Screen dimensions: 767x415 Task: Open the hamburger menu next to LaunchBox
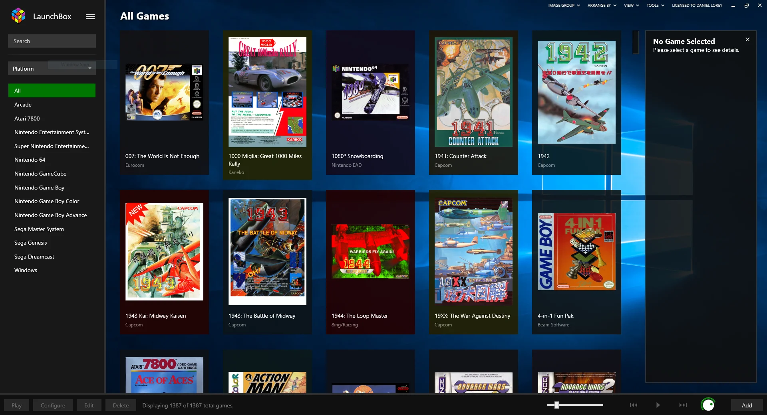(90, 17)
